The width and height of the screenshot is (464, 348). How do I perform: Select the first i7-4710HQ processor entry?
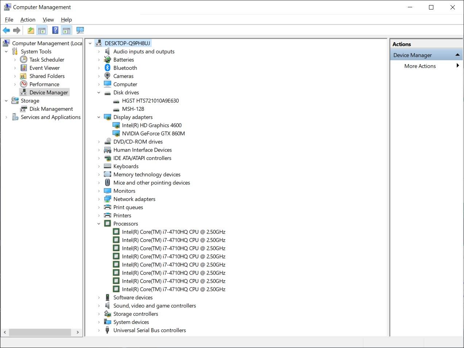174,232
